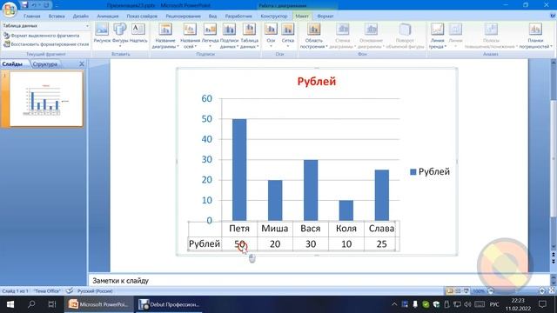Click the chart title Рублей
Screen dimensions: 557x313
(317, 81)
